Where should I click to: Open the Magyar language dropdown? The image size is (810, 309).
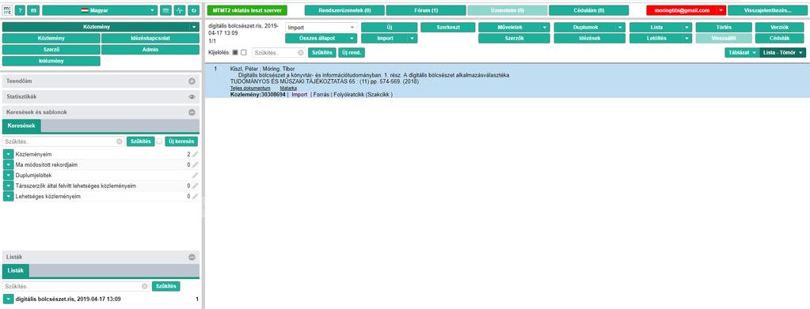pos(101,10)
